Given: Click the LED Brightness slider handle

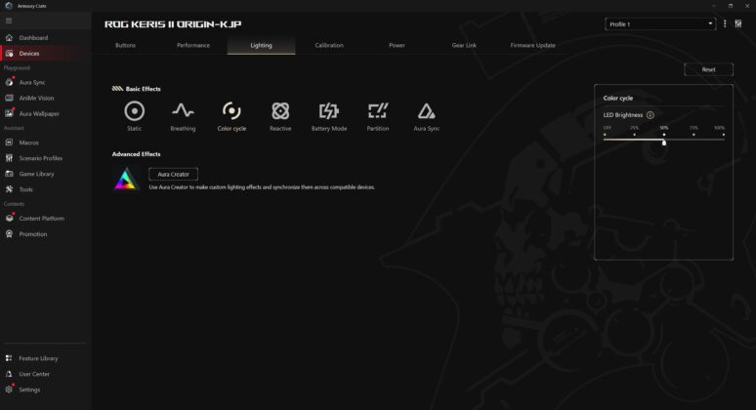Looking at the screenshot, I should [664, 143].
